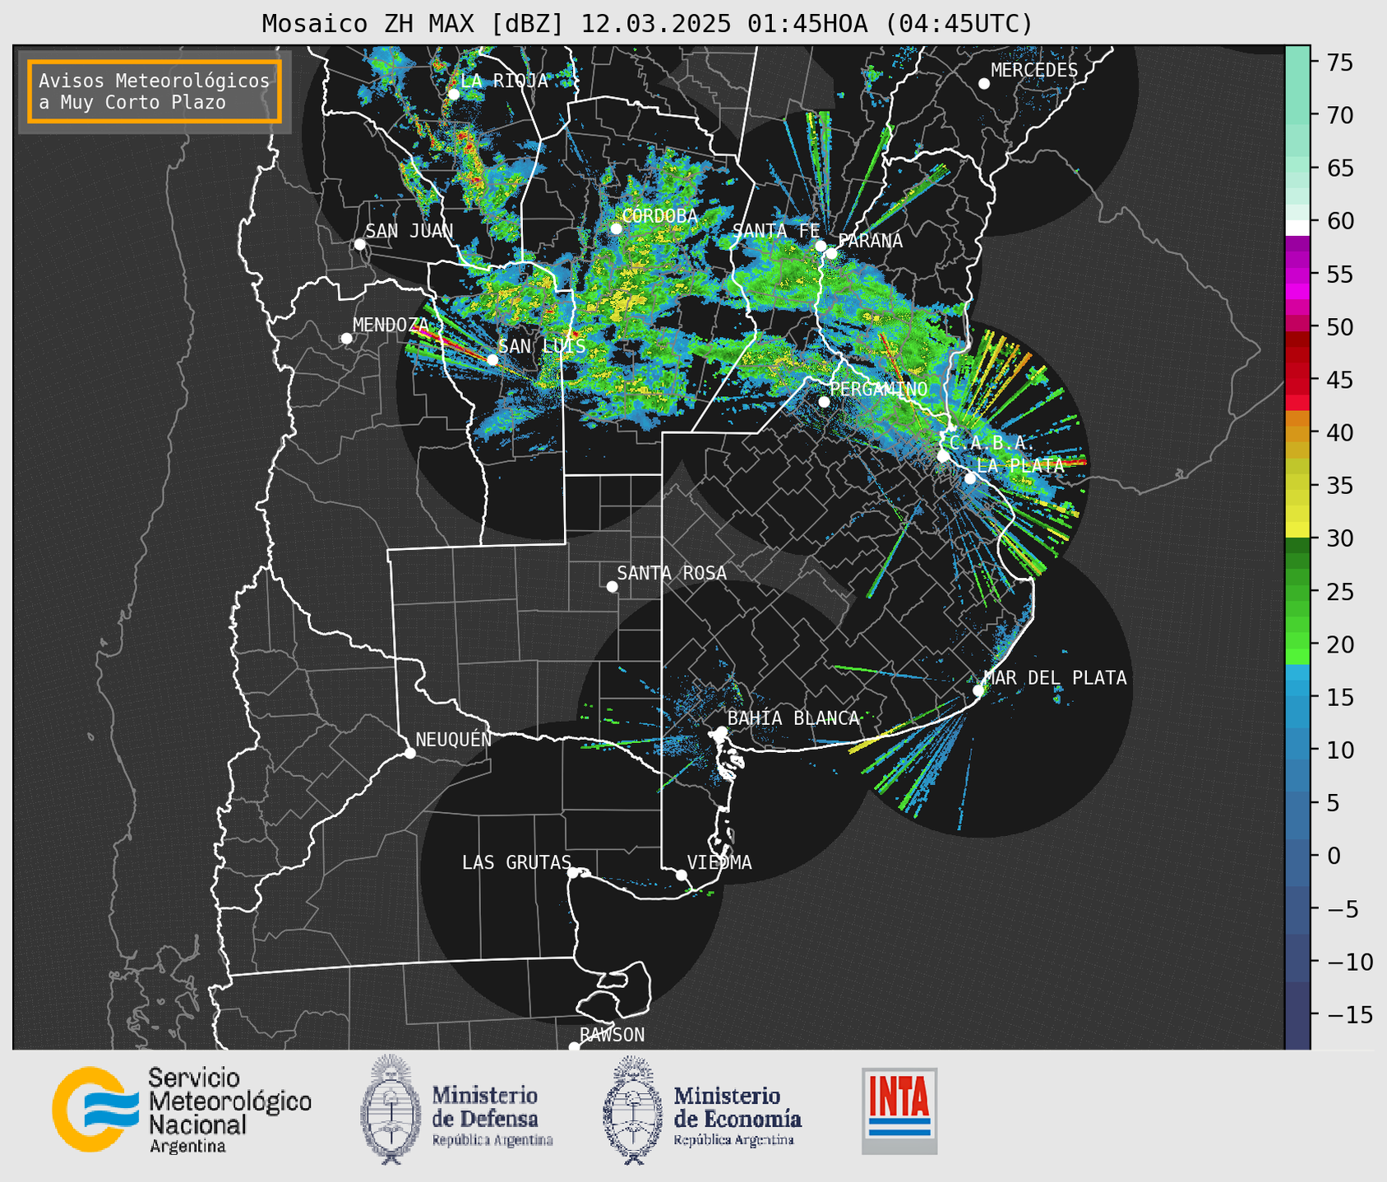
Task: Click the INTA logo
Action: click(x=899, y=1110)
